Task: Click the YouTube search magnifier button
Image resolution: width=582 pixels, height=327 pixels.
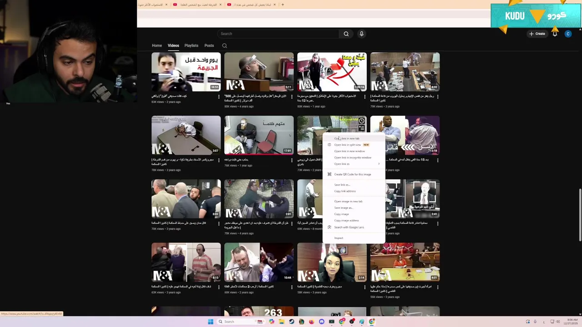Action: (346, 34)
